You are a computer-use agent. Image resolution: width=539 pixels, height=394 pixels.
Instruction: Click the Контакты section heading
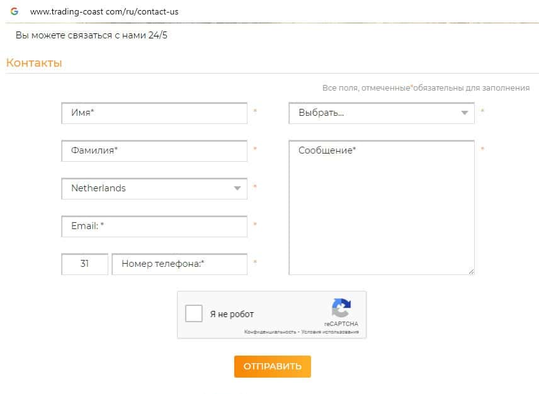(34, 63)
